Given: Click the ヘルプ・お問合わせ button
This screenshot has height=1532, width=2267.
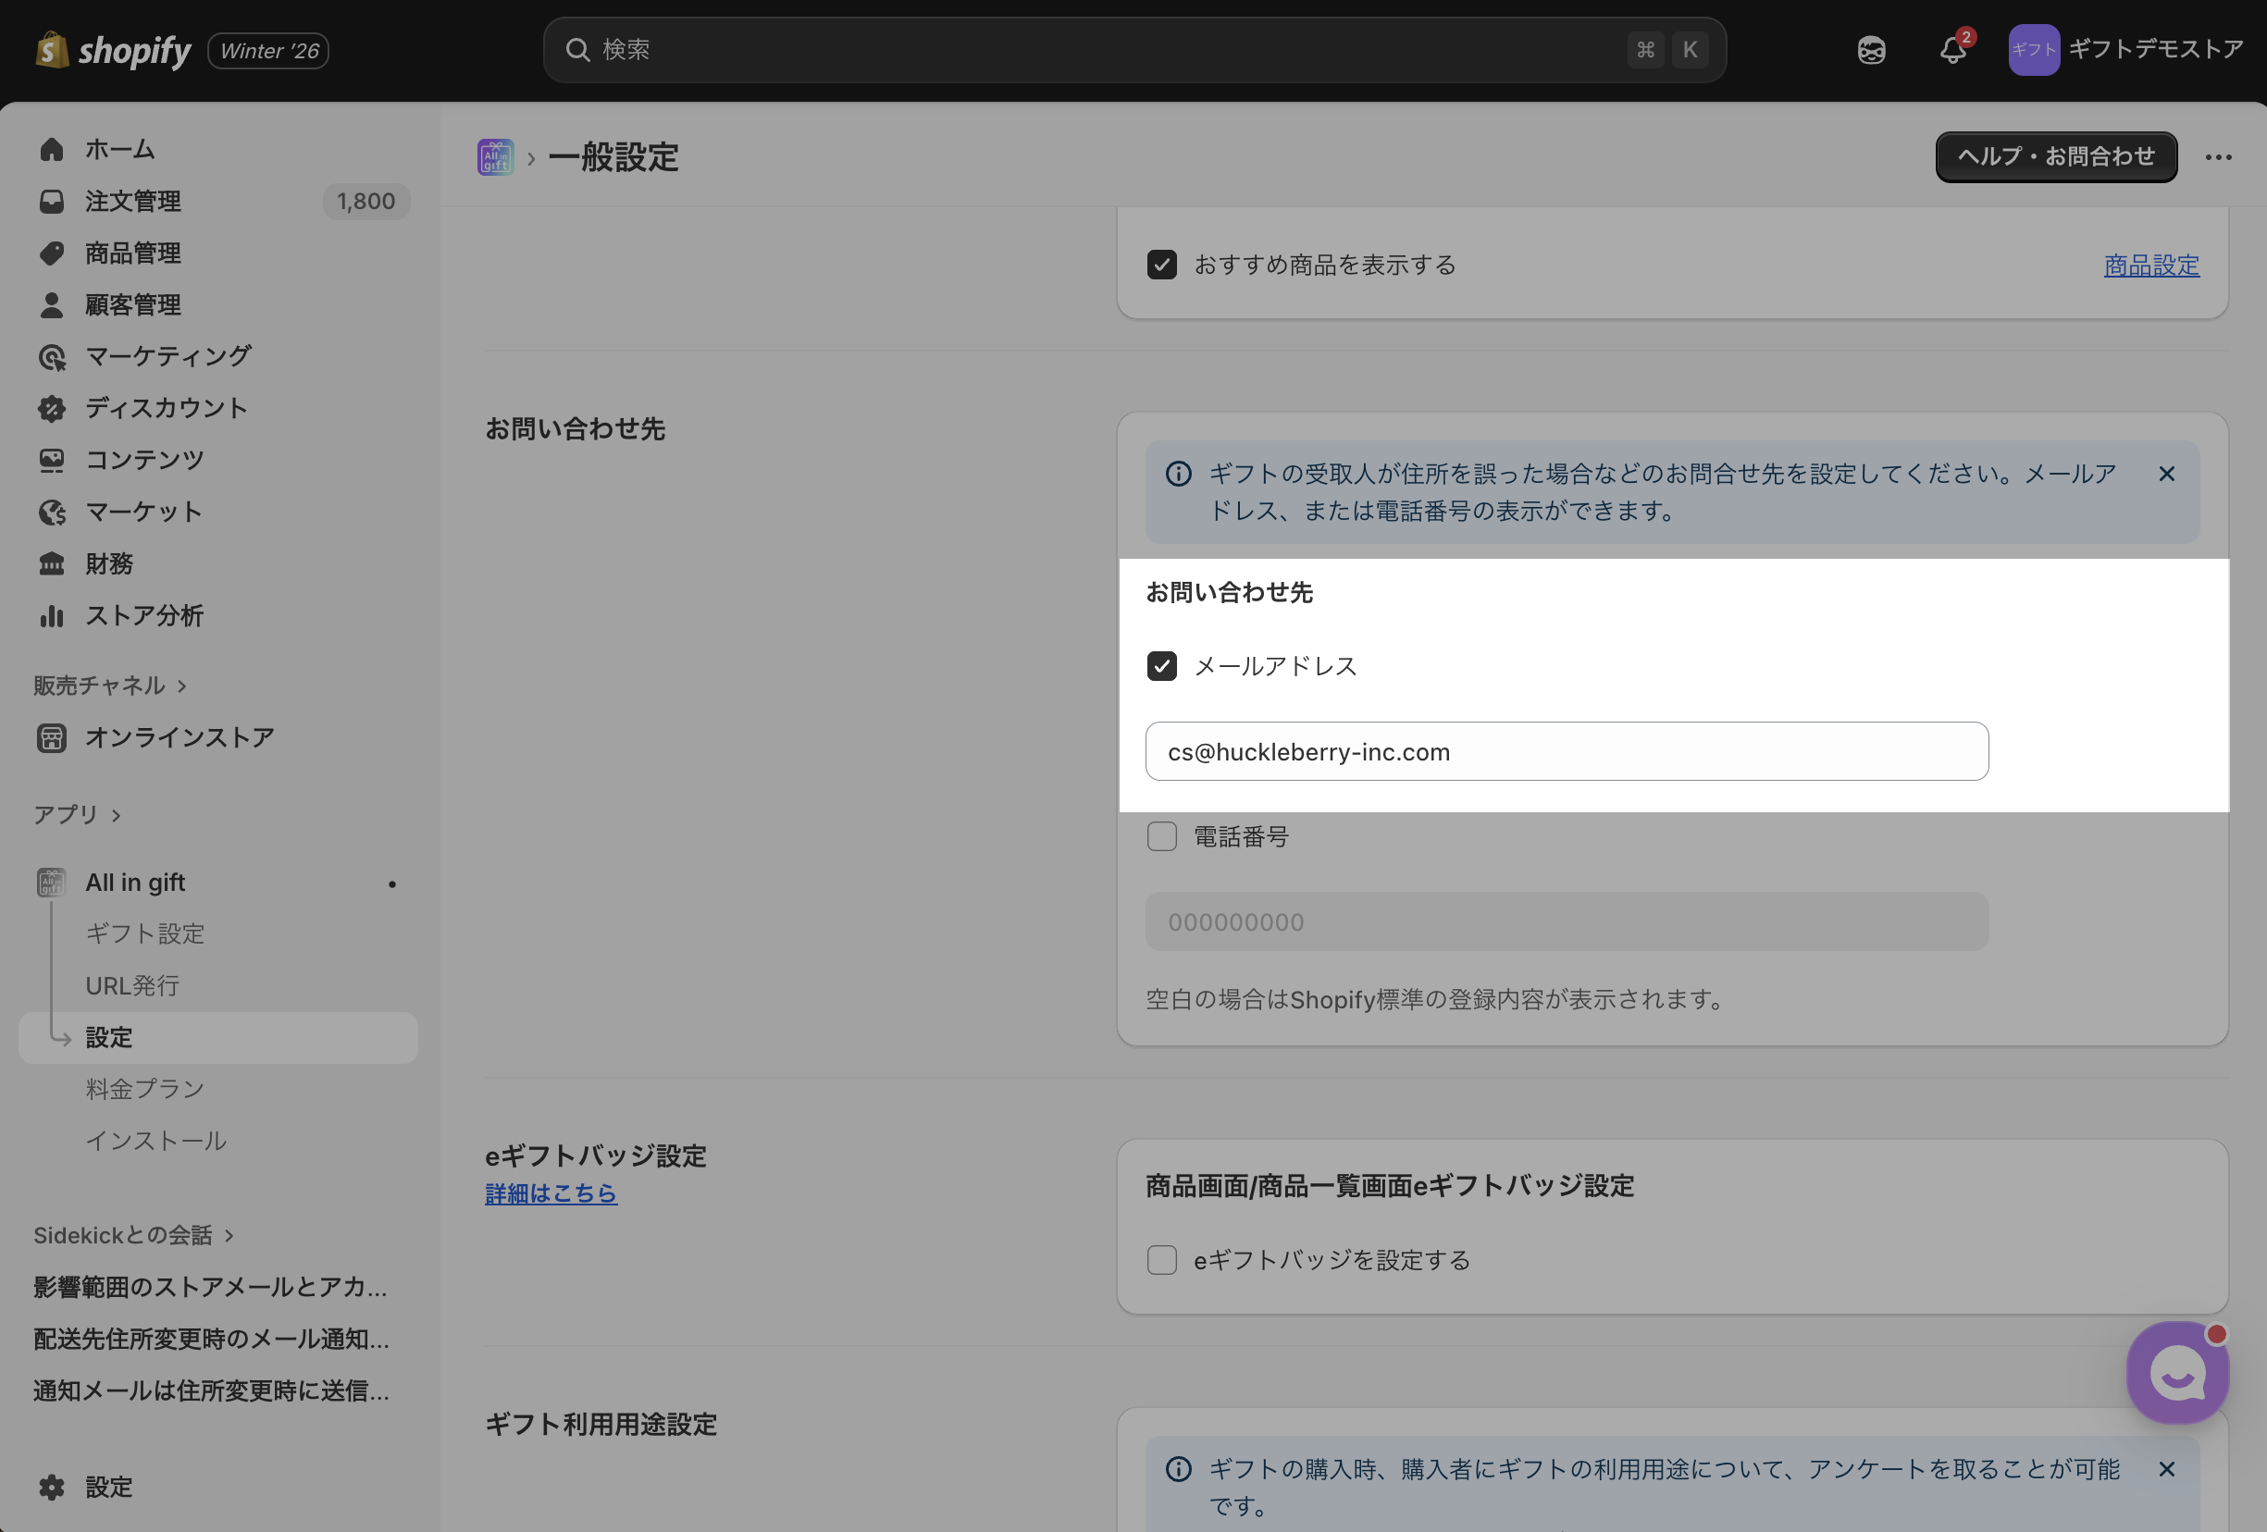Looking at the screenshot, I should [2055, 157].
